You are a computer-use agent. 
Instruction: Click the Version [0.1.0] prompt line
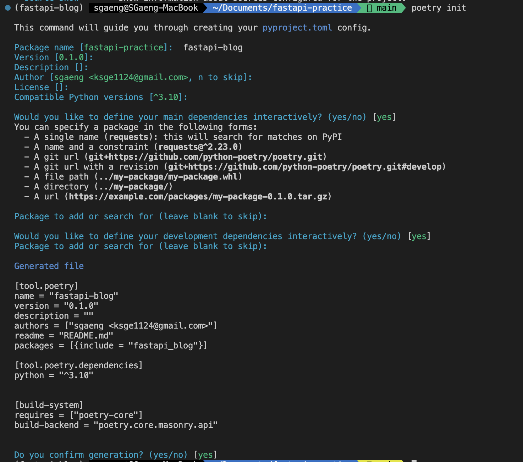pyautogui.click(x=54, y=57)
